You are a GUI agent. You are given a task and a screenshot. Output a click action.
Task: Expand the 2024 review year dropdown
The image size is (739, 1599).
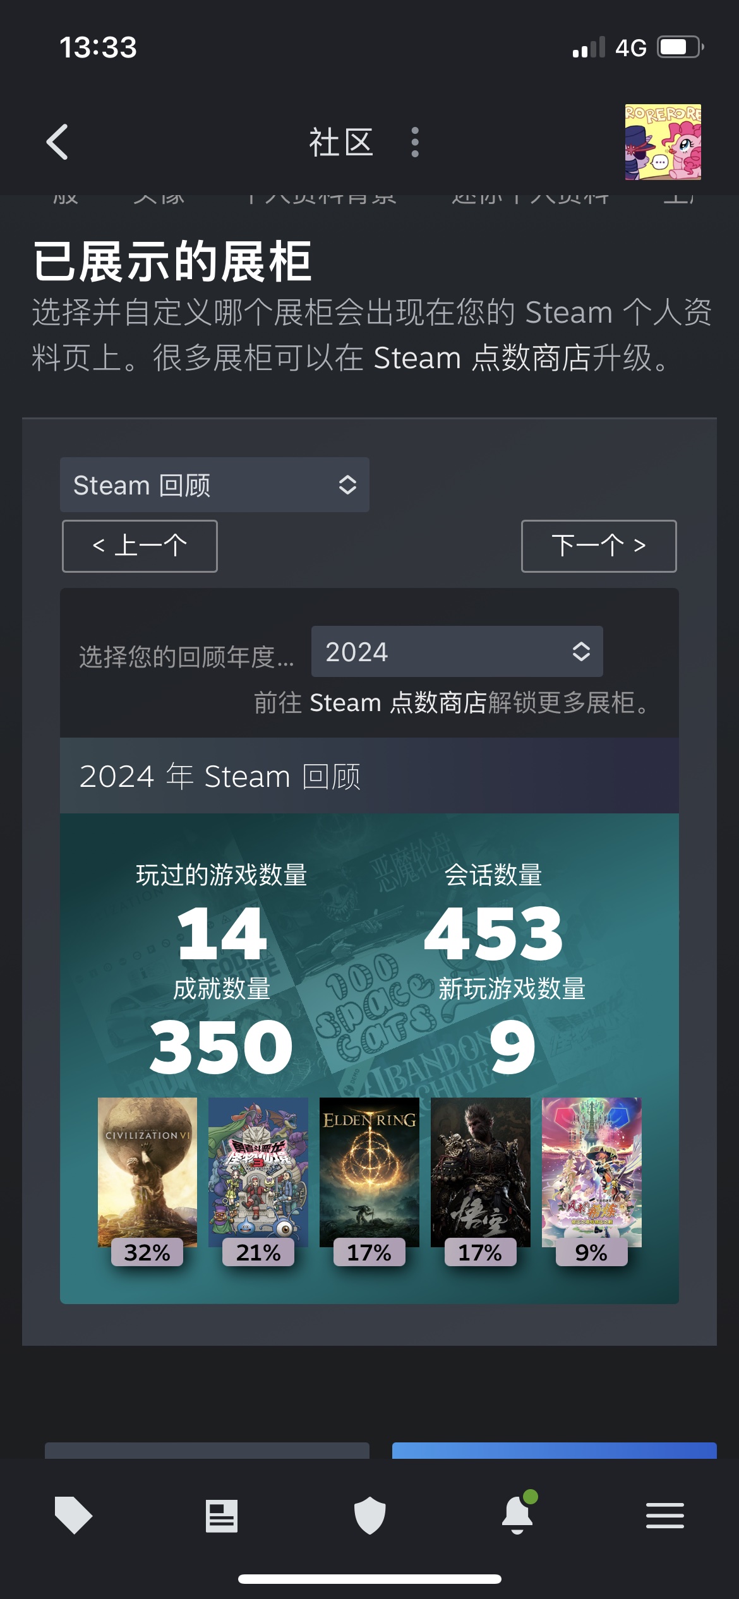click(x=457, y=652)
